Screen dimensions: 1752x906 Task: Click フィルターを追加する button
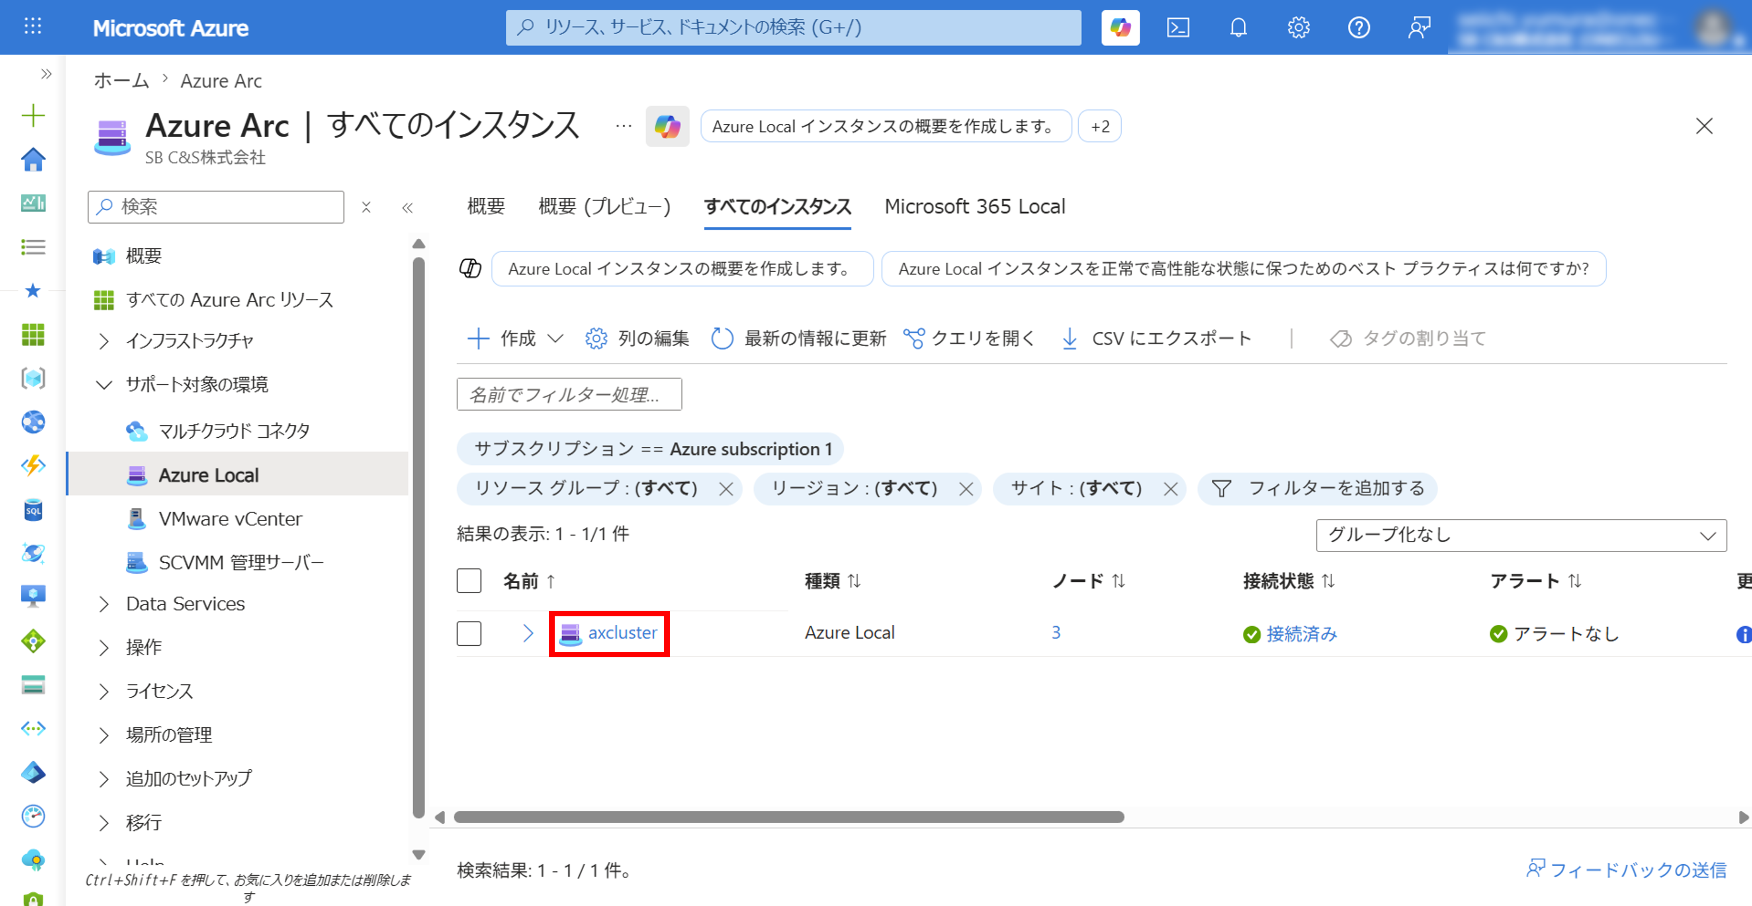click(1318, 489)
